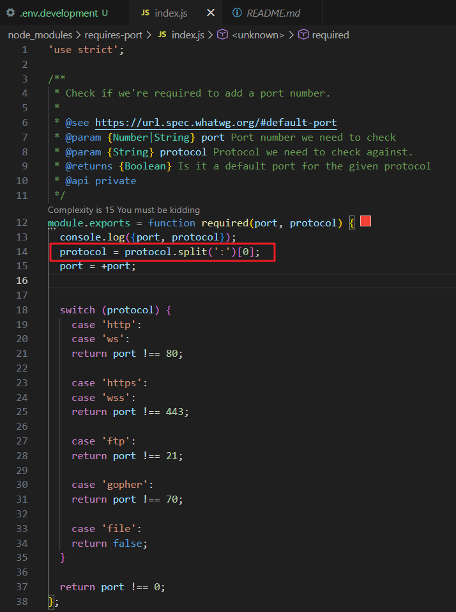Click the console.log call on line 13
Image resolution: width=456 pixels, height=612 pixels.
[x=148, y=237]
